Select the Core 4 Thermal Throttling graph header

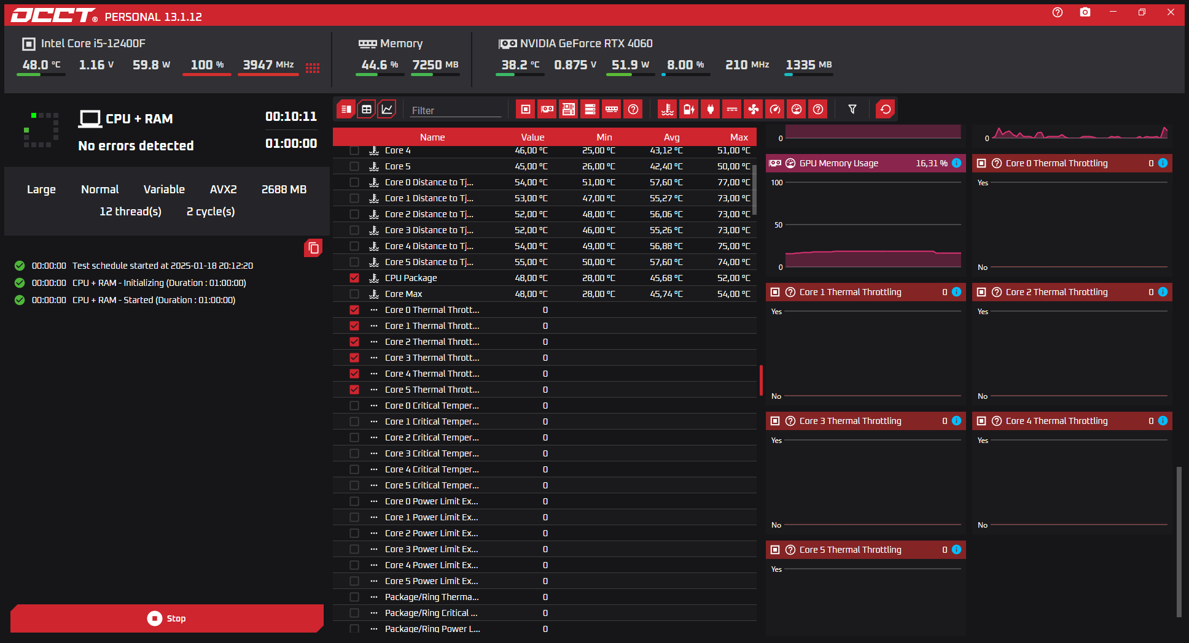(x=1072, y=421)
